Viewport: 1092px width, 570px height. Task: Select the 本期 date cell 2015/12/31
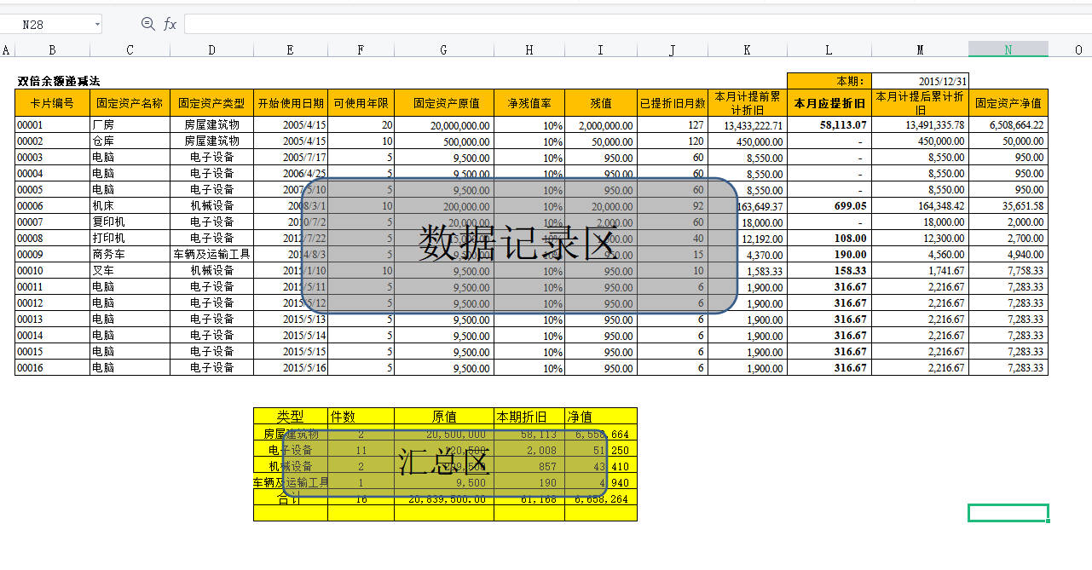coord(919,81)
